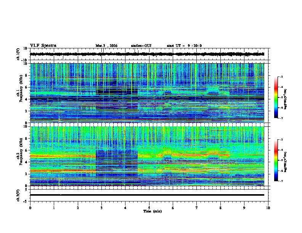Click inside the ch.1 spectrogram panel

tap(147, 93)
